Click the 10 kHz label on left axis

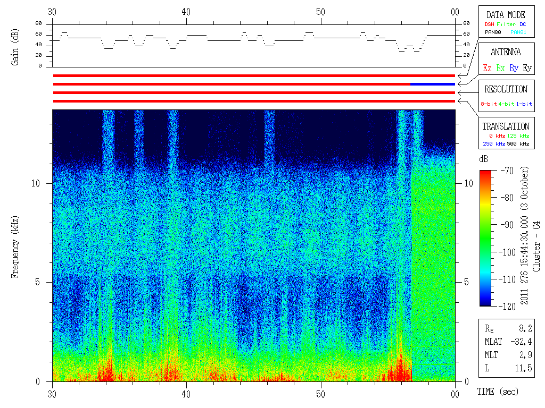coord(36,183)
